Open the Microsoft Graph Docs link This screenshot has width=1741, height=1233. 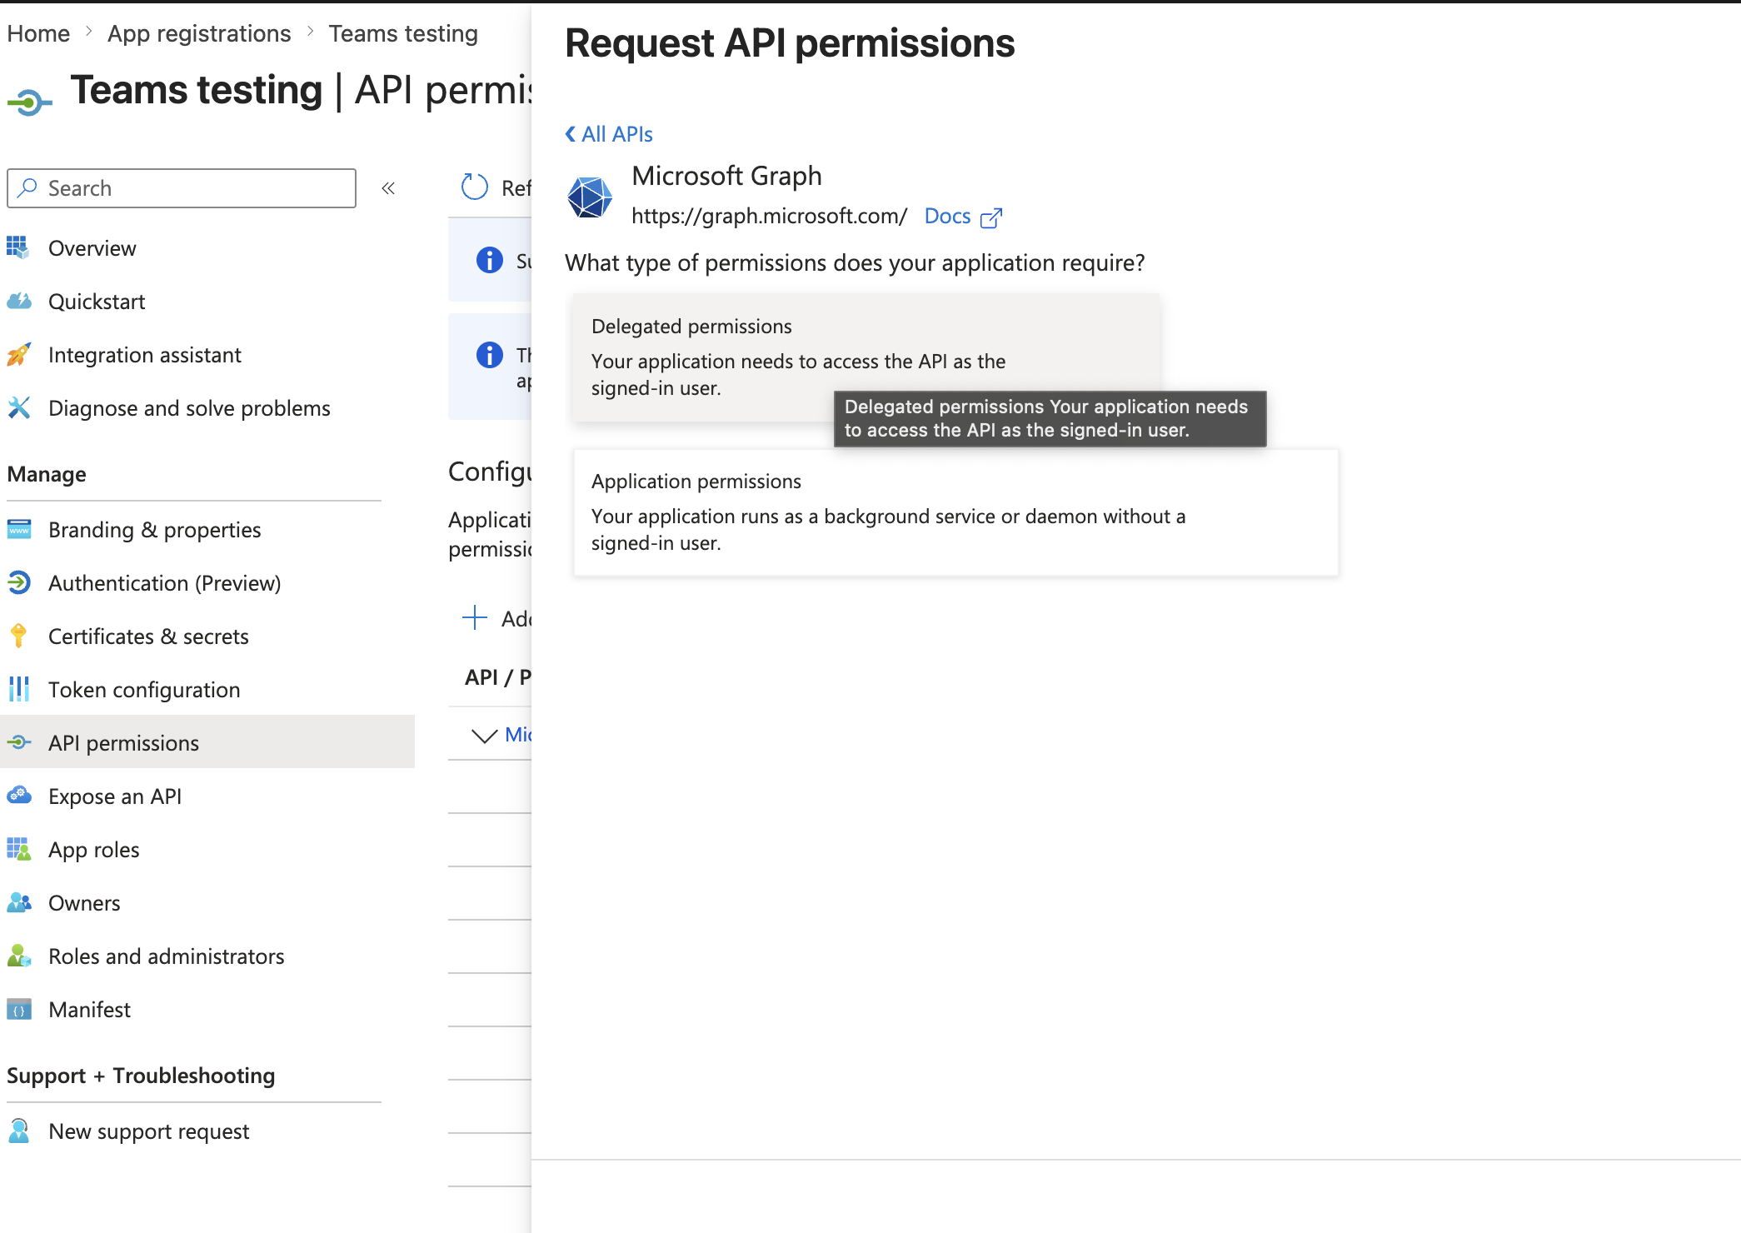[948, 217]
